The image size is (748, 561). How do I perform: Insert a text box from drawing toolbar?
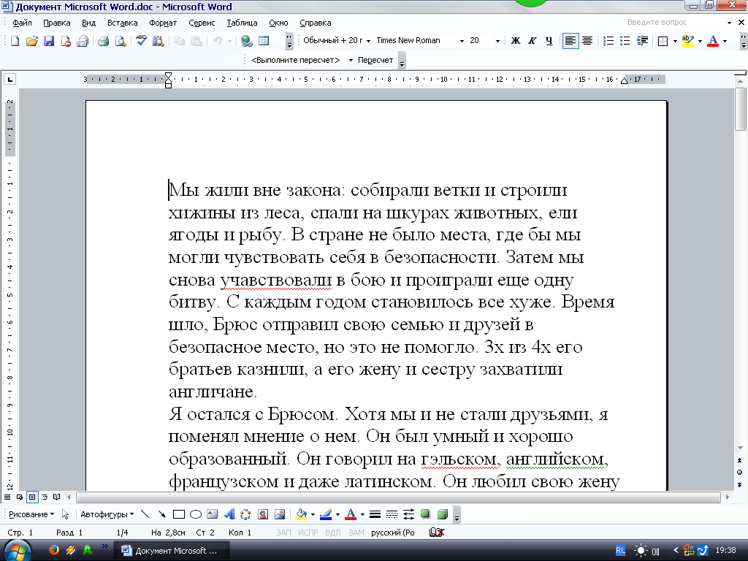click(x=213, y=514)
